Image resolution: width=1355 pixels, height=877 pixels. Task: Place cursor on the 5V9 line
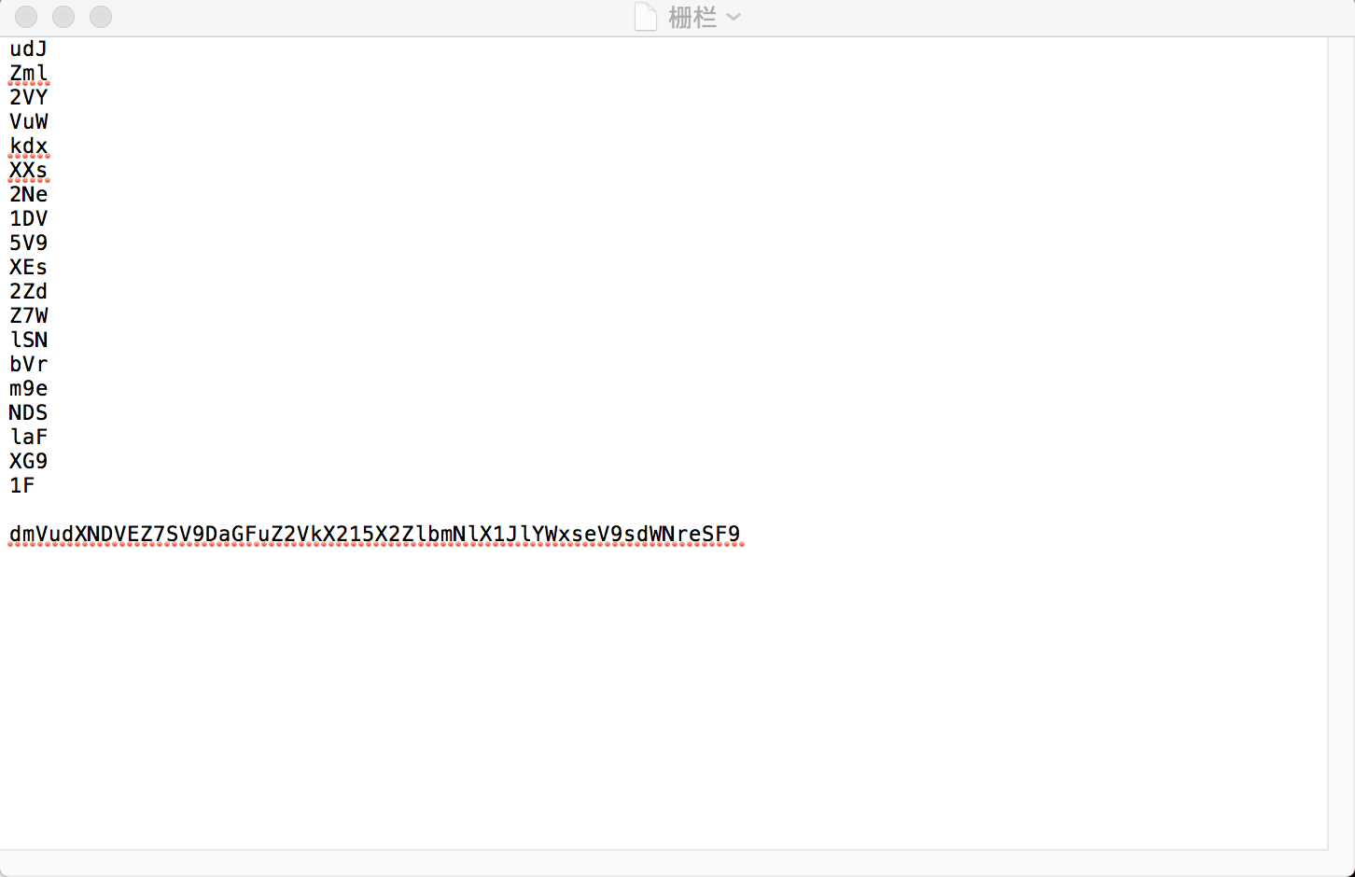tap(28, 243)
